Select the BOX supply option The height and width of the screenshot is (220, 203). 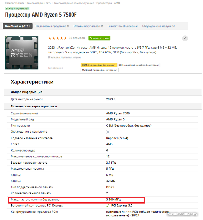(138, 65)
